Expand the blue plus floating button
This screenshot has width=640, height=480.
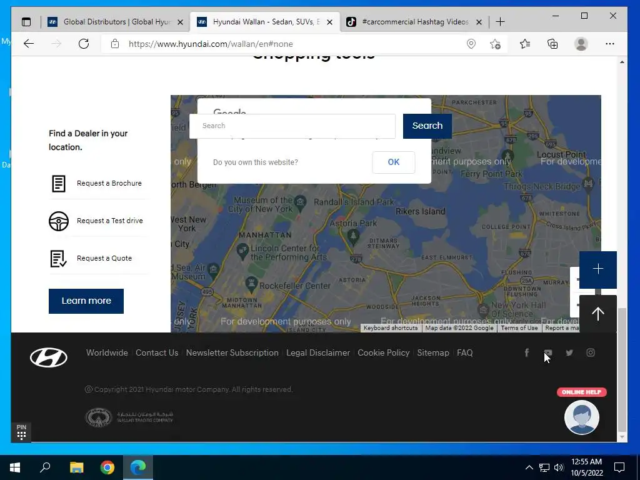point(598,269)
